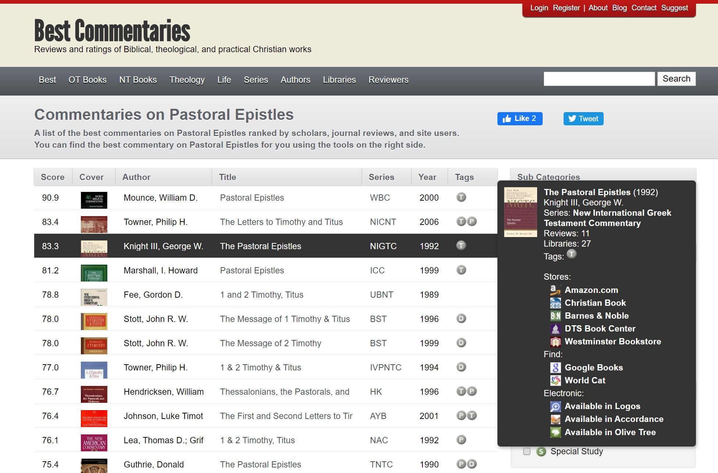The image size is (718, 473).
Task: Click the World Cat icon
Action: pos(555,380)
